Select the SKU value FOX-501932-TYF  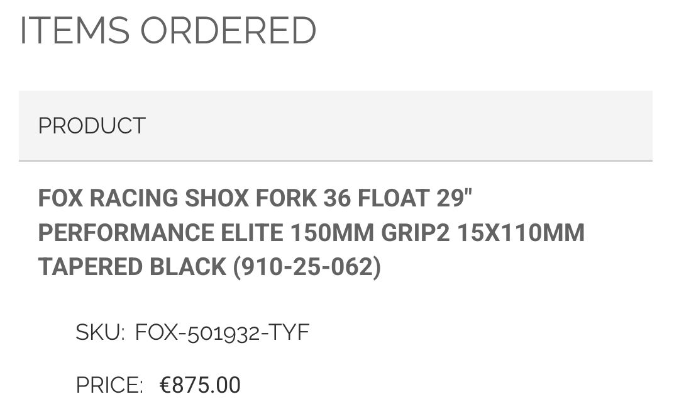point(222,332)
